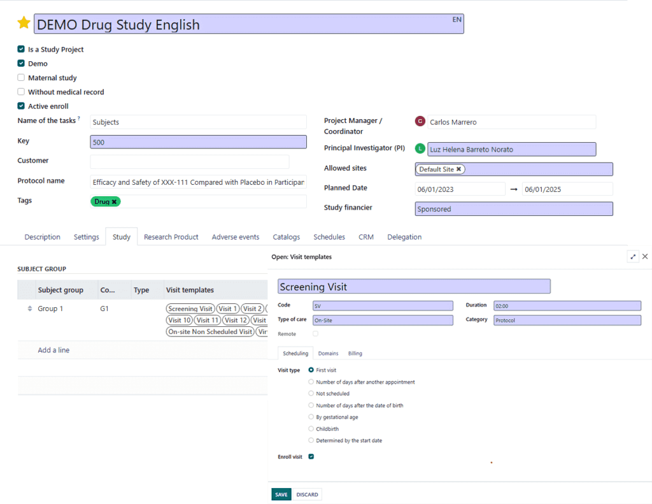
Task: Close the Visit templates dialog
Action: [x=645, y=256]
